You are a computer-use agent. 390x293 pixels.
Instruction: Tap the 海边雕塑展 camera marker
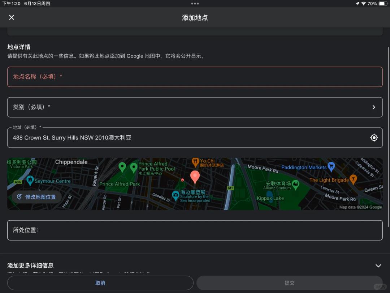click(x=175, y=195)
